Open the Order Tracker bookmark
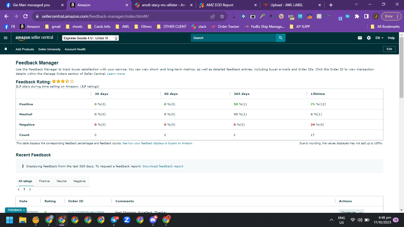 click(225, 27)
